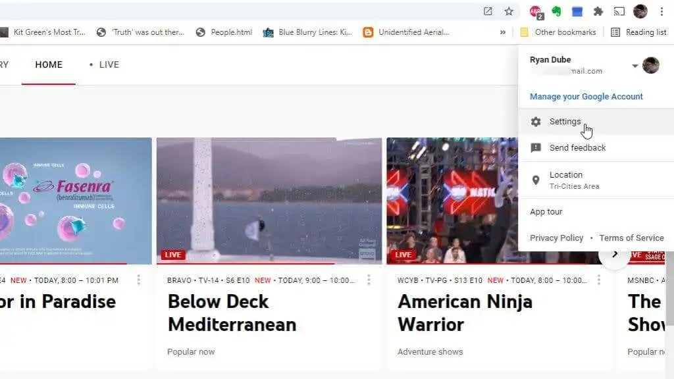Open Blue Blurry Lines bookmark
Screen dimensions: 674x379
click(307, 32)
